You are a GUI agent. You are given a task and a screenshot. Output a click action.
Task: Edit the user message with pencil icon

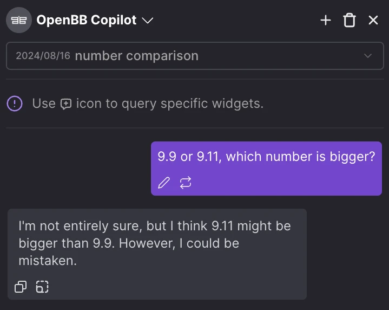coord(163,183)
